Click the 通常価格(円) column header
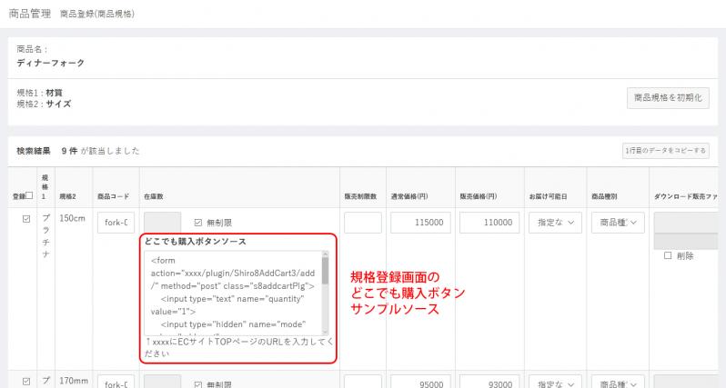The image size is (726, 388). click(x=409, y=196)
